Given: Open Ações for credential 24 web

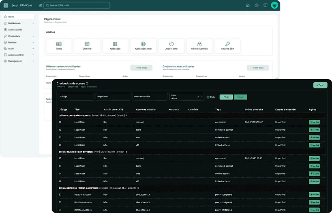Looking at the screenshot, I should click(314, 174).
